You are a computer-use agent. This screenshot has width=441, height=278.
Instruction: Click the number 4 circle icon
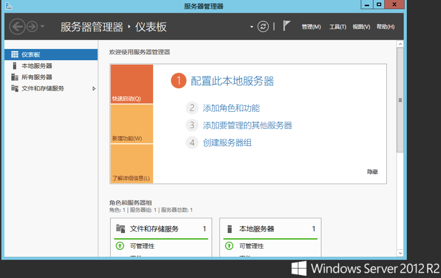click(x=192, y=142)
